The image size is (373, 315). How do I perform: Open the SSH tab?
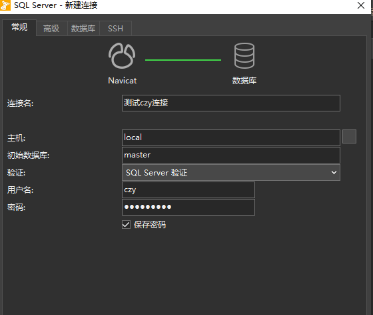click(116, 29)
